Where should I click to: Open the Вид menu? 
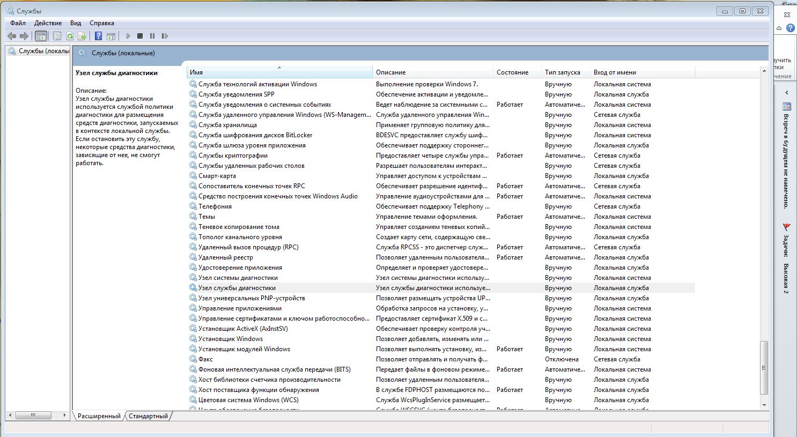76,23
